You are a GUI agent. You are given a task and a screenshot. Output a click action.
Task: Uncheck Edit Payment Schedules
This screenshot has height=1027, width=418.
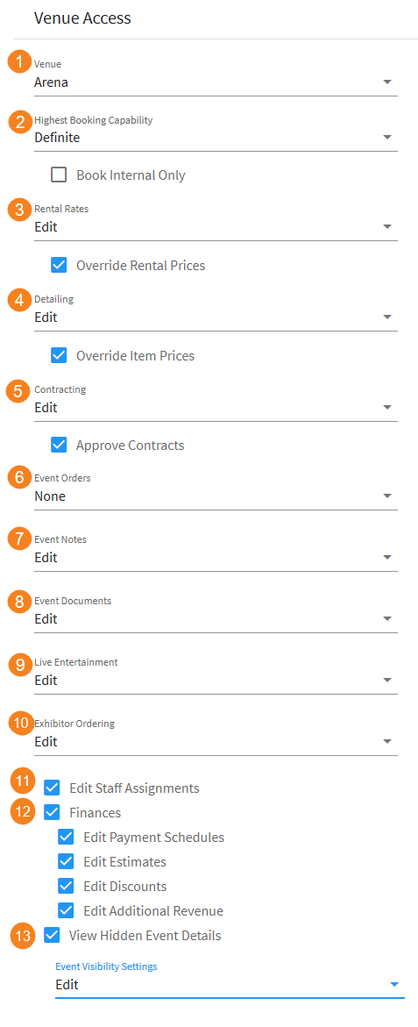pyautogui.click(x=66, y=837)
